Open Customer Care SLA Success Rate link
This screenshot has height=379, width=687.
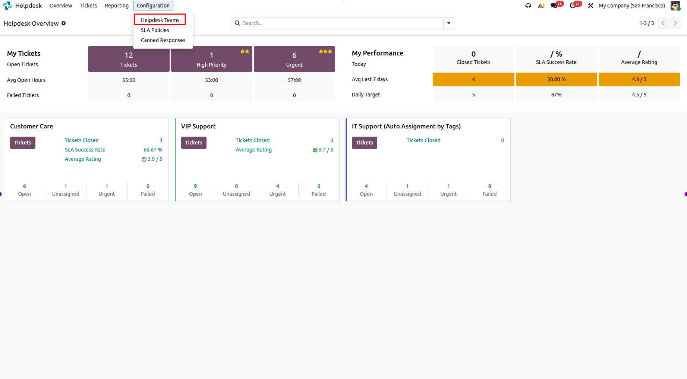pos(85,150)
